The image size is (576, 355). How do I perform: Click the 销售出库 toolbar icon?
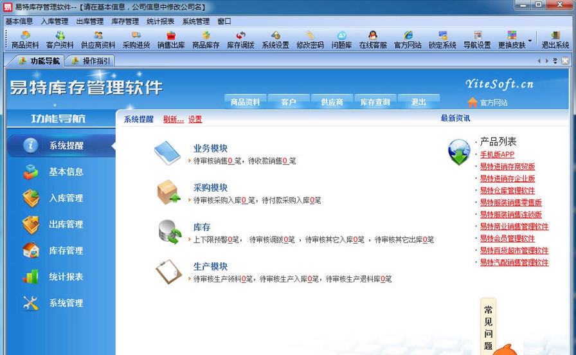pos(171,40)
